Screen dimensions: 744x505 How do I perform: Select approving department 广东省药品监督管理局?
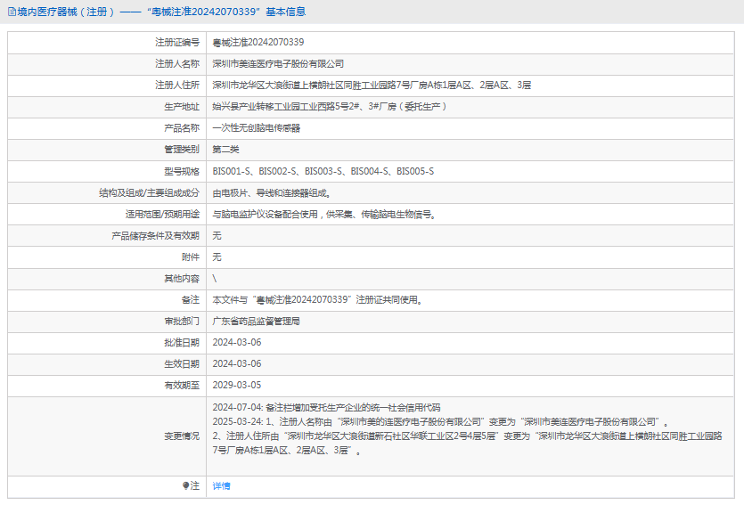pos(257,321)
